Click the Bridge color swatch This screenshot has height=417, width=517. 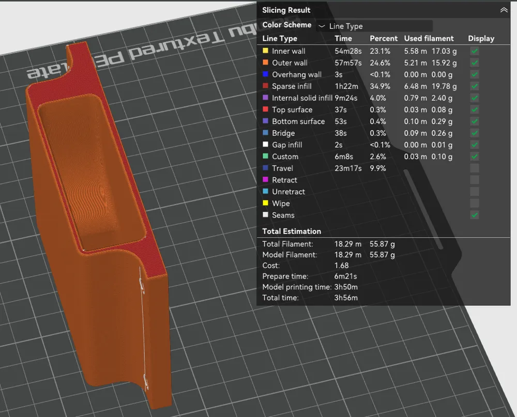click(x=265, y=132)
